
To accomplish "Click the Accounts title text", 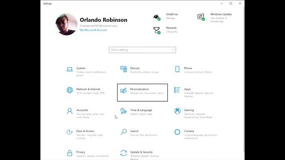I will (x=82, y=110).
